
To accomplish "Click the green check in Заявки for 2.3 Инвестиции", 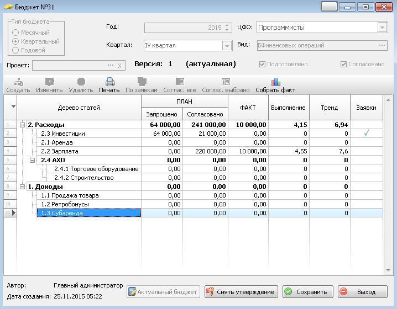I will click(x=366, y=133).
